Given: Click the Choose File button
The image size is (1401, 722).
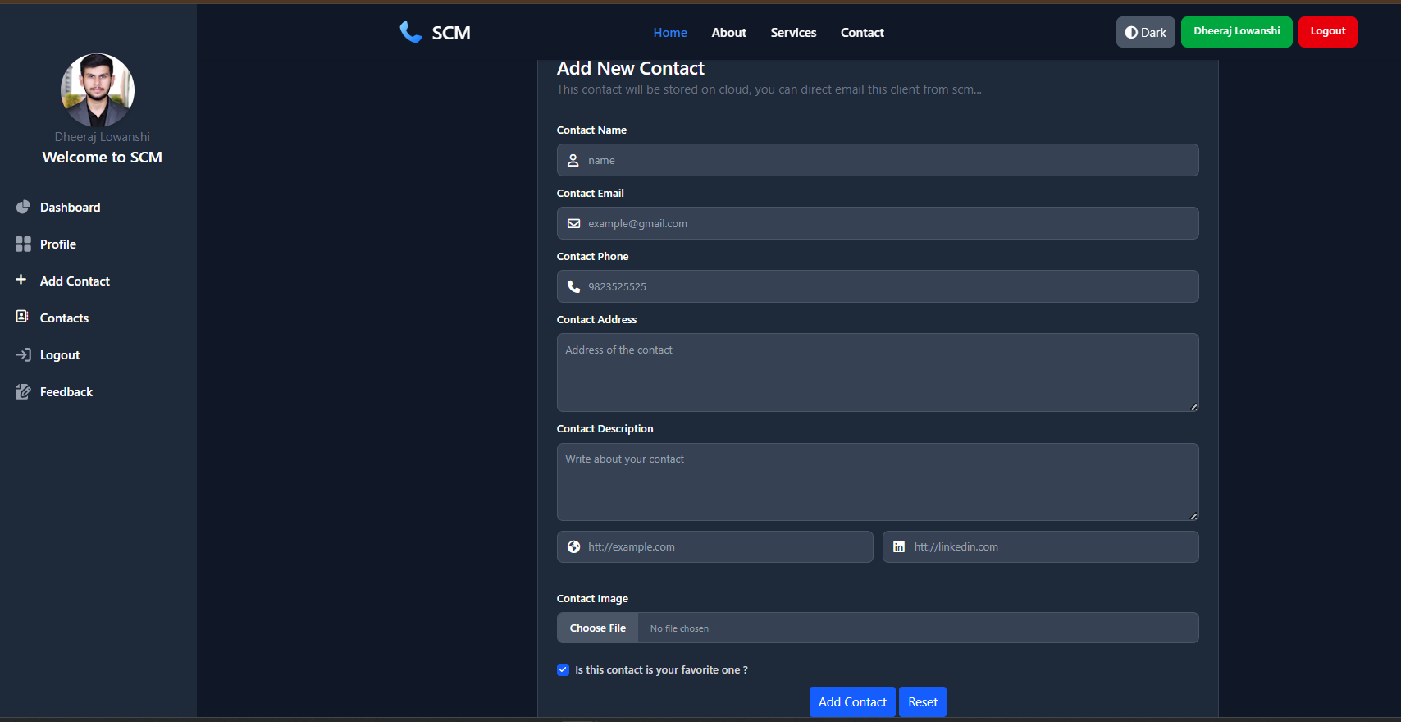Looking at the screenshot, I should point(597,628).
